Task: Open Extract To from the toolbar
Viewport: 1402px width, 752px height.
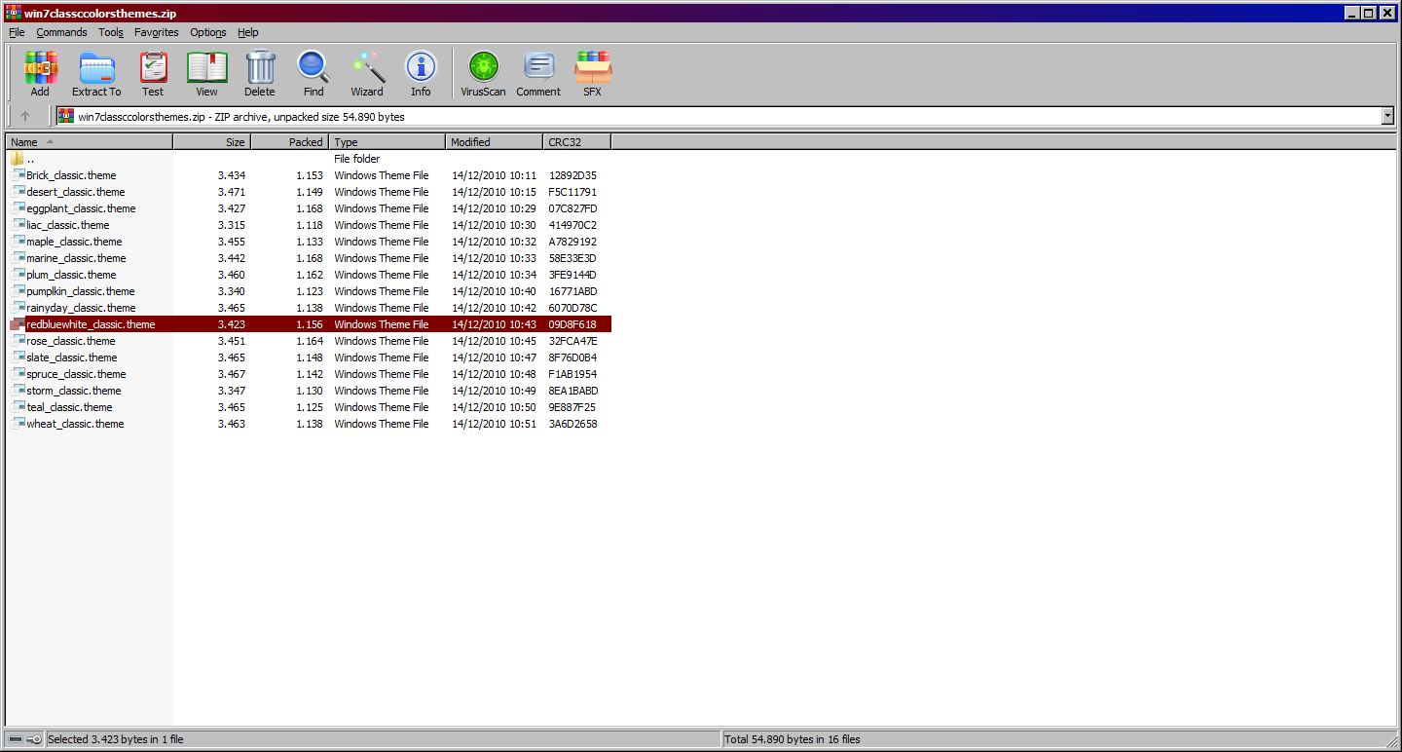Action: pyautogui.click(x=96, y=67)
